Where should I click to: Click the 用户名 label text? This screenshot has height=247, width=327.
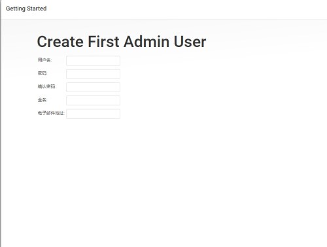pyautogui.click(x=44, y=60)
